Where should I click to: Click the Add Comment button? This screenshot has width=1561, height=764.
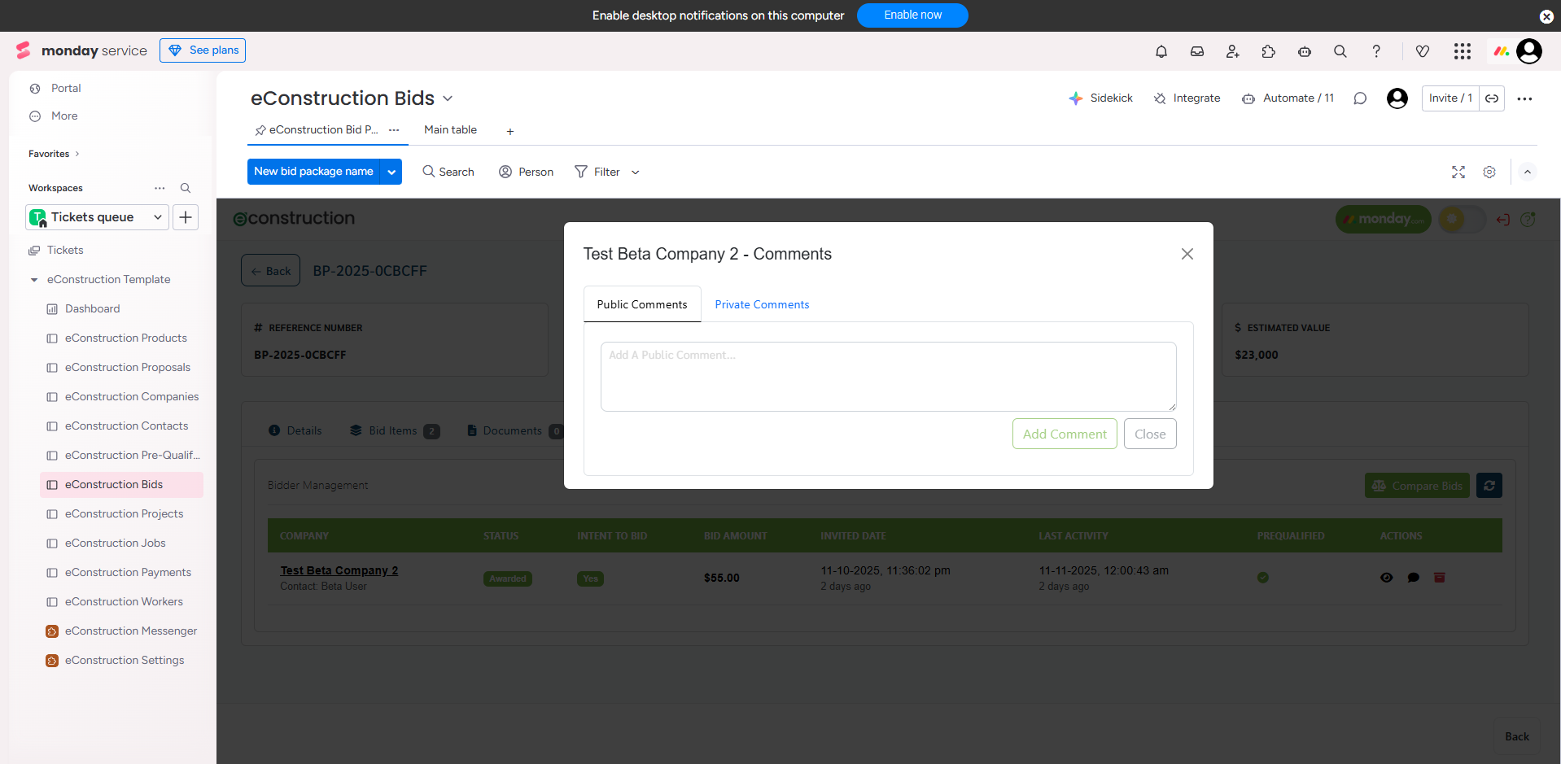[1065, 434]
